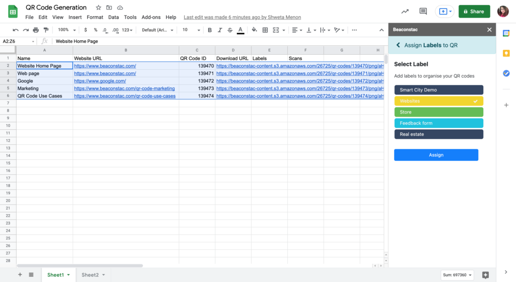Image resolution: width=516 pixels, height=282 pixels.
Task: Toggle bold formatting
Action: pos(210,30)
